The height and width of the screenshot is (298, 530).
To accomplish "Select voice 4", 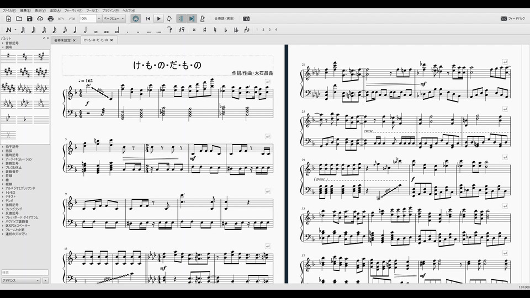I will [x=276, y=30].
